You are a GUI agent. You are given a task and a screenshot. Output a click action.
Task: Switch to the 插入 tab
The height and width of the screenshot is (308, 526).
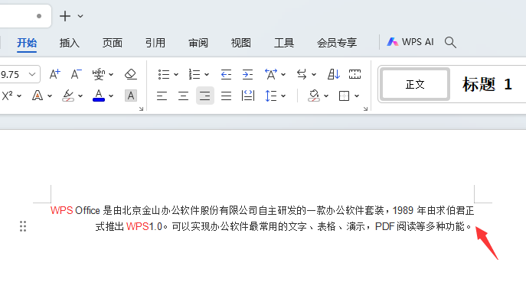click(x=70, y=43)
